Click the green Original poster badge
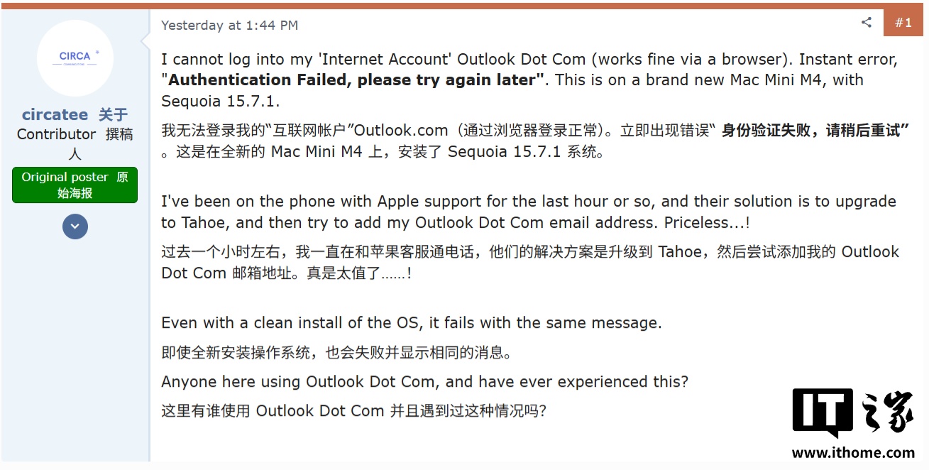Viewport: 929px width, 470px height. pos(75,185)
